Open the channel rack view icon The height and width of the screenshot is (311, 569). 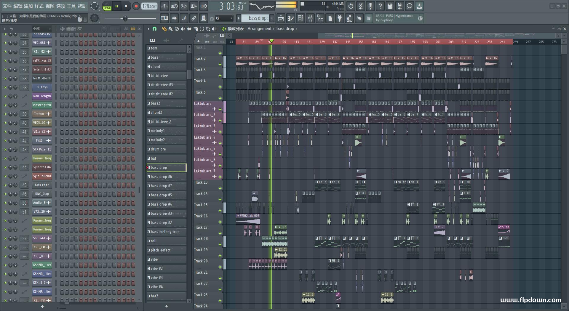coord(301,18)
